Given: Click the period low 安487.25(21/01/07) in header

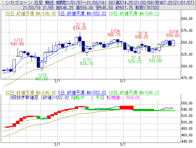Looking at the screenshot, I should click(x=175, y=3).
